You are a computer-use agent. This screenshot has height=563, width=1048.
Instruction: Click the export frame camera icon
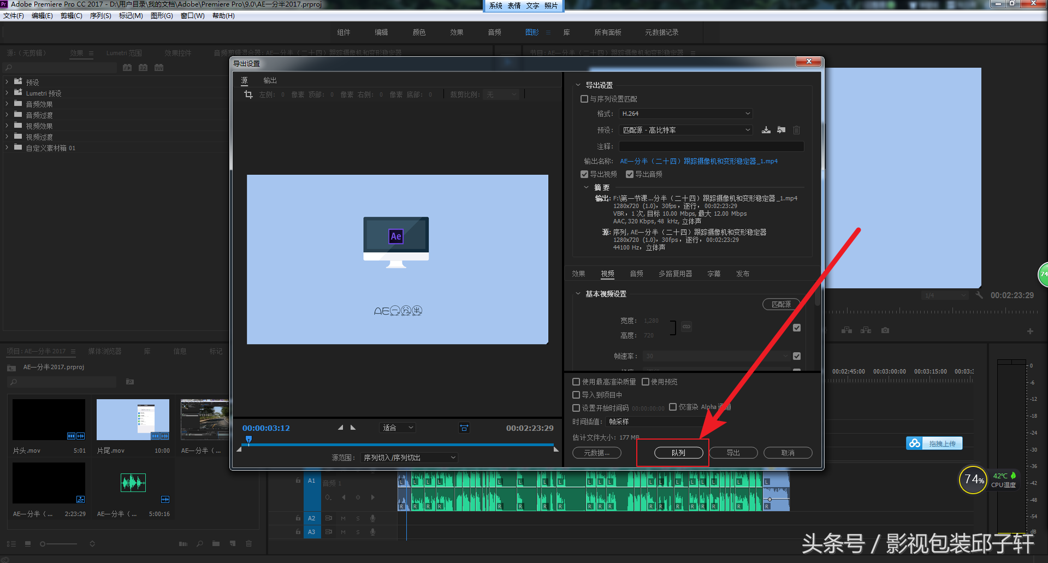[885, 330]
